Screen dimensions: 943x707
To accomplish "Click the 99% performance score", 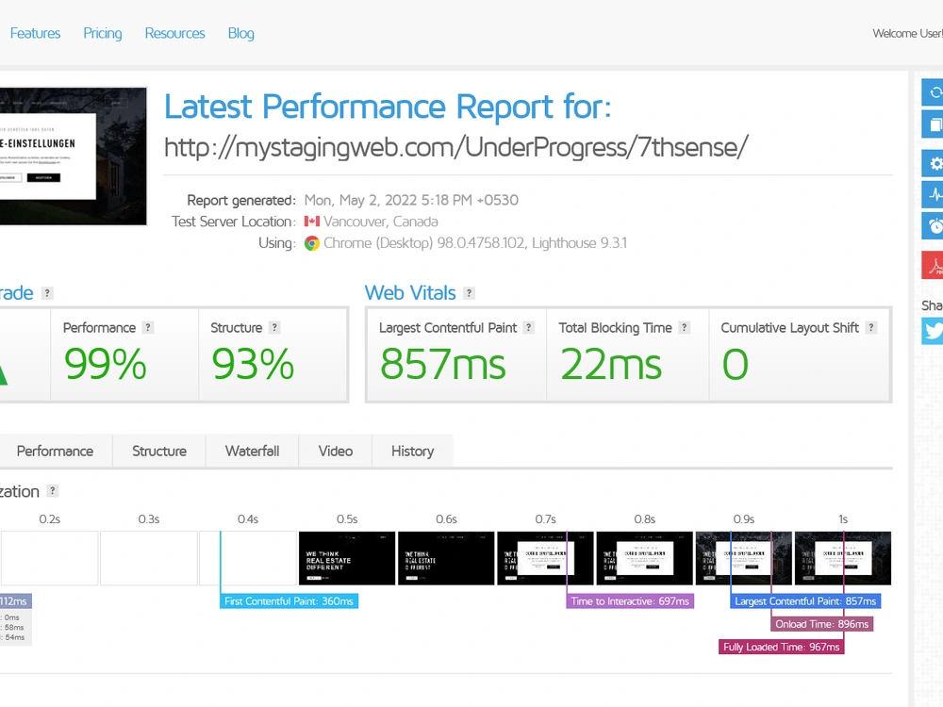I will (x=106, y=364).
